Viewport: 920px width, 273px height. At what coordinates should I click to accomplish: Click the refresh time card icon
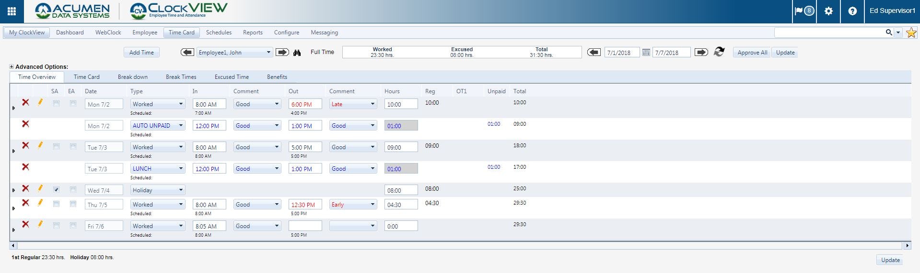[719, 52]
